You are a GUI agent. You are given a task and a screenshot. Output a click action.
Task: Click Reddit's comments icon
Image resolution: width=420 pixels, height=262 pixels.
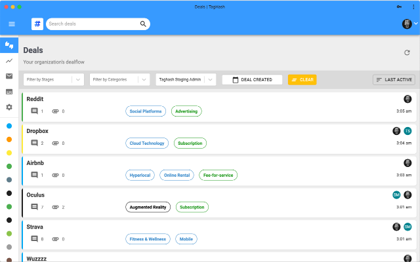coord(34,111)
